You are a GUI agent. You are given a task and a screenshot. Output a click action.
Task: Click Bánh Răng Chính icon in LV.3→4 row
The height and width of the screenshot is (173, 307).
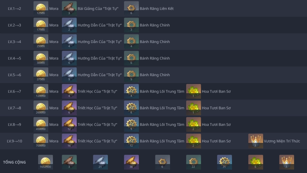click(131, 42)
